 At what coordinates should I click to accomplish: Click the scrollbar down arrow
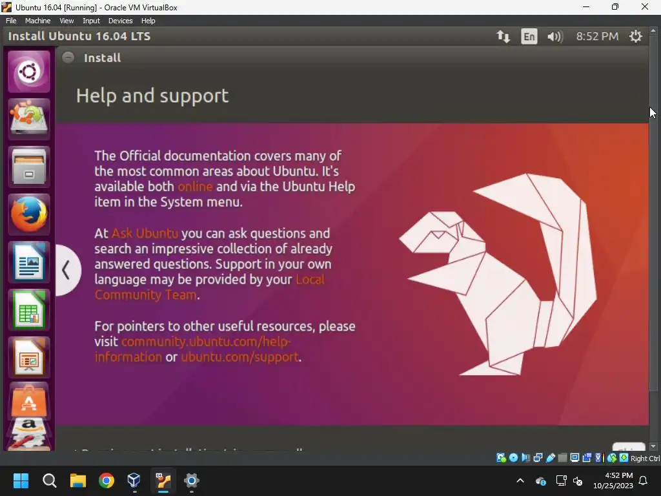(x=653, y=446)
